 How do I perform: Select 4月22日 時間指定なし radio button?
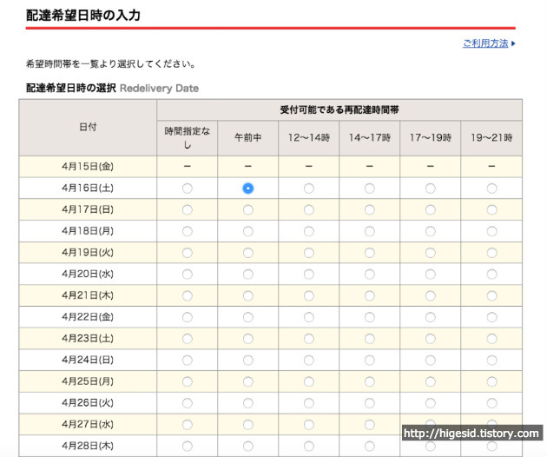[x=188, y=317]
